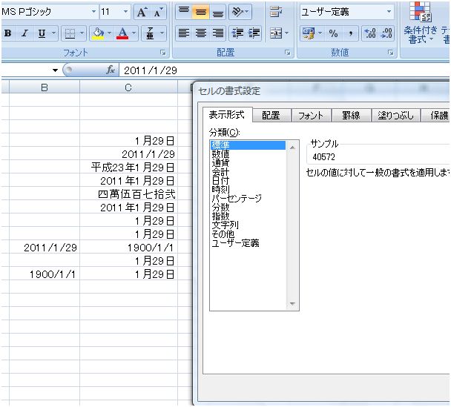Increase indent
451x407 pixels.
[254, 33]
